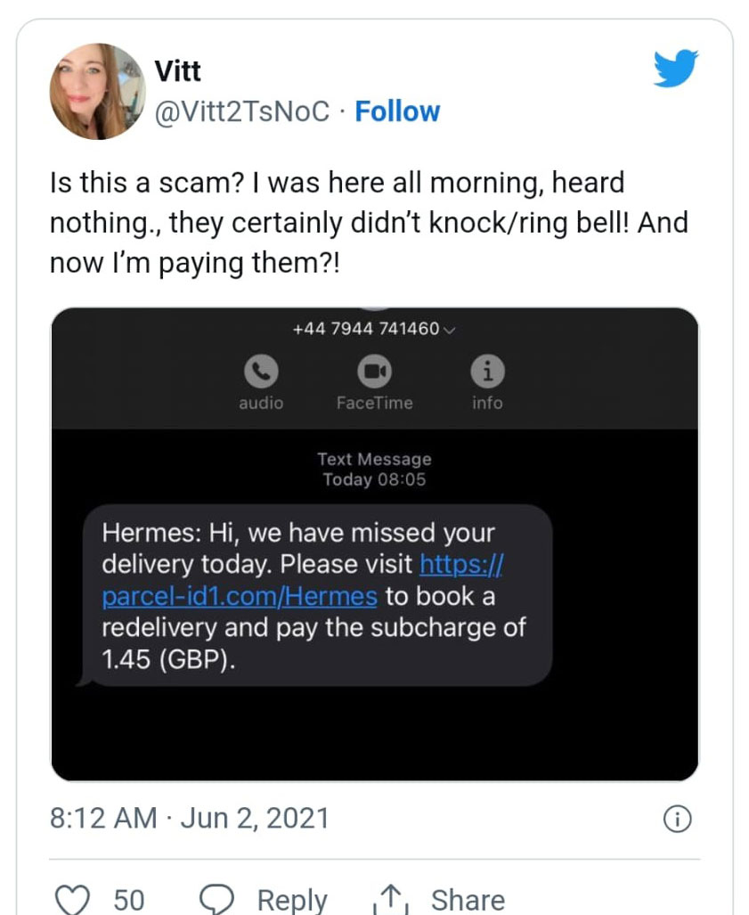Viewport: 749px width, 915px height.
Task: Follow the @Vitt2TsNoC account
Action: [x=397, y=111]
